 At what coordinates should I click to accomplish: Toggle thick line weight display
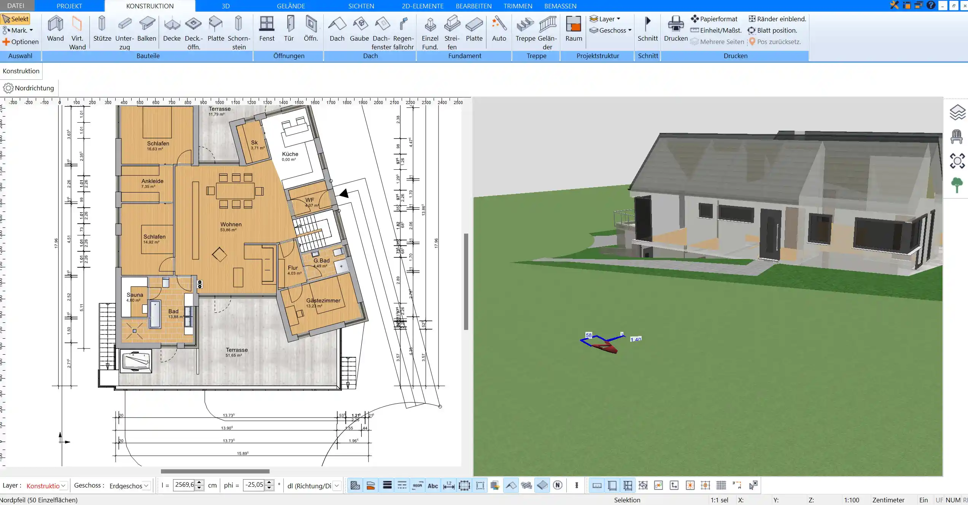tap(387, 485)
